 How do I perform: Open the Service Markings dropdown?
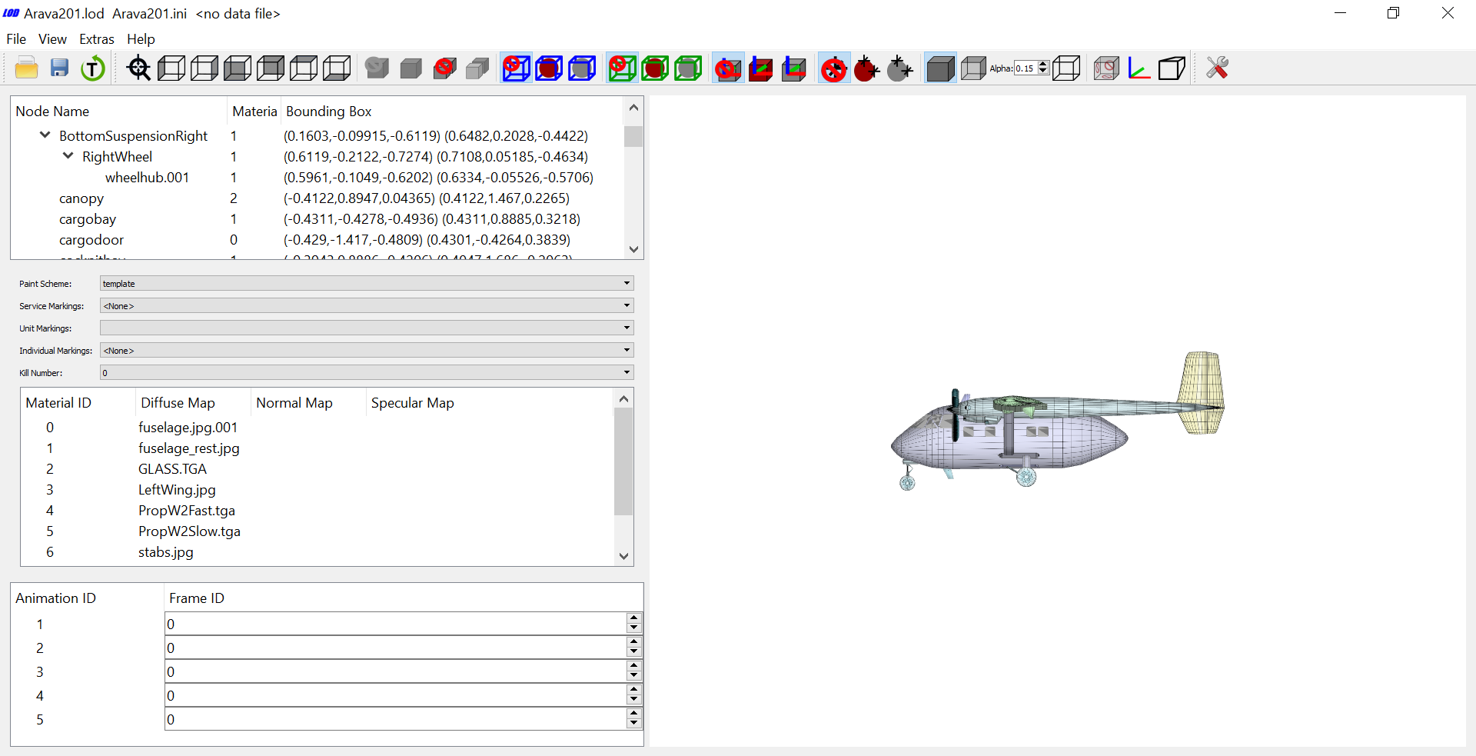click(367, 306)
